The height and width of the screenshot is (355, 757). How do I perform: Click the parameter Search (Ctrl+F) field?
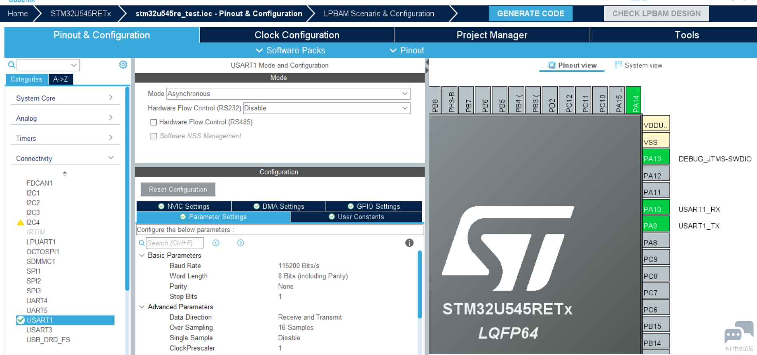[x=175, y=243]
